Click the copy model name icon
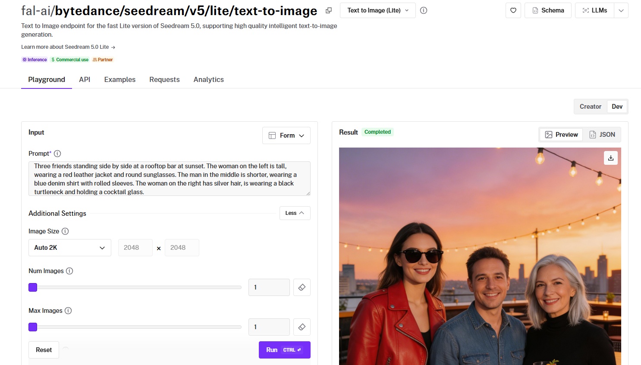 pos(329,10)
